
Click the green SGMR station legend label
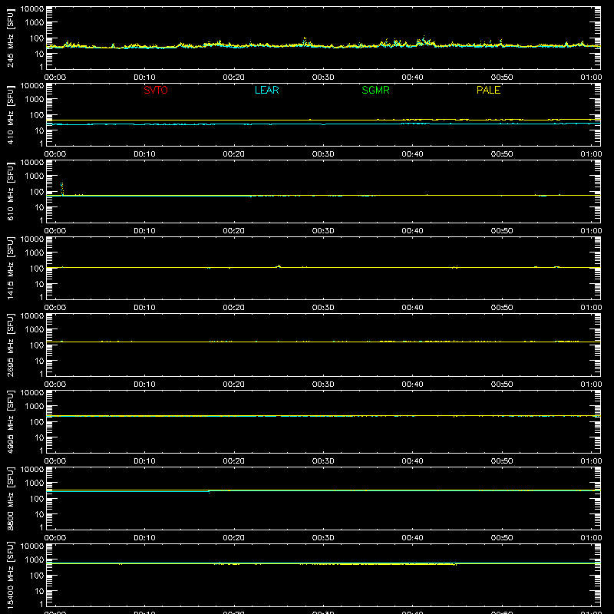coord(375,90)
